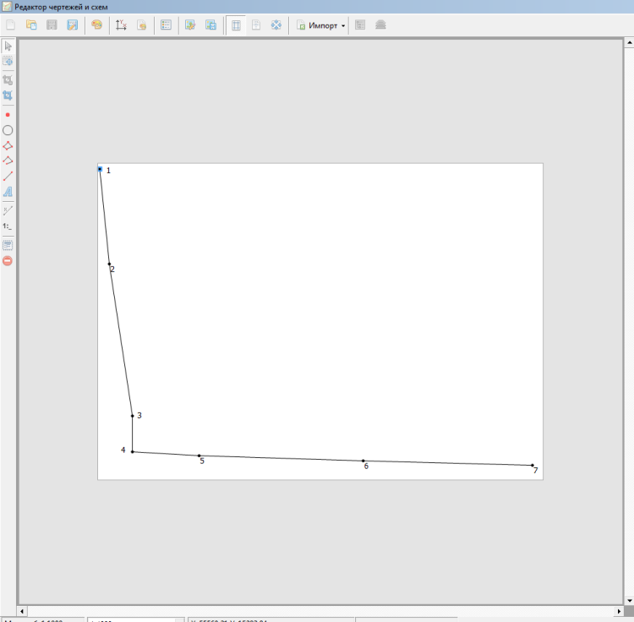Click the color palette icon

pyautogui.click(x=97, y=25)
